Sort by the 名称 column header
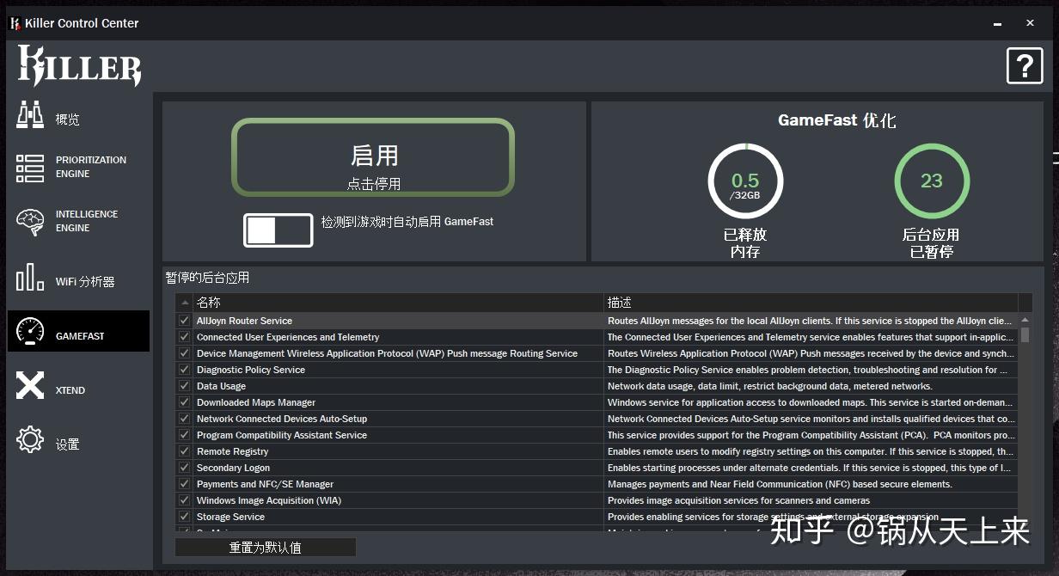This screenshot has height=576, width=1059. pyautogui.click(x=399, y=303)
